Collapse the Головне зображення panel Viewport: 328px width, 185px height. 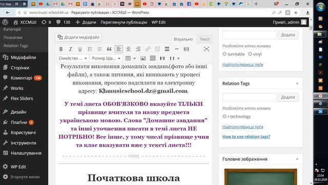(297, 159)
